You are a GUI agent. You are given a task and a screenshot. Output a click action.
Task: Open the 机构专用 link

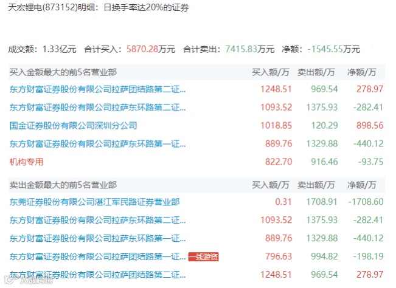click(x=27, y=162)
